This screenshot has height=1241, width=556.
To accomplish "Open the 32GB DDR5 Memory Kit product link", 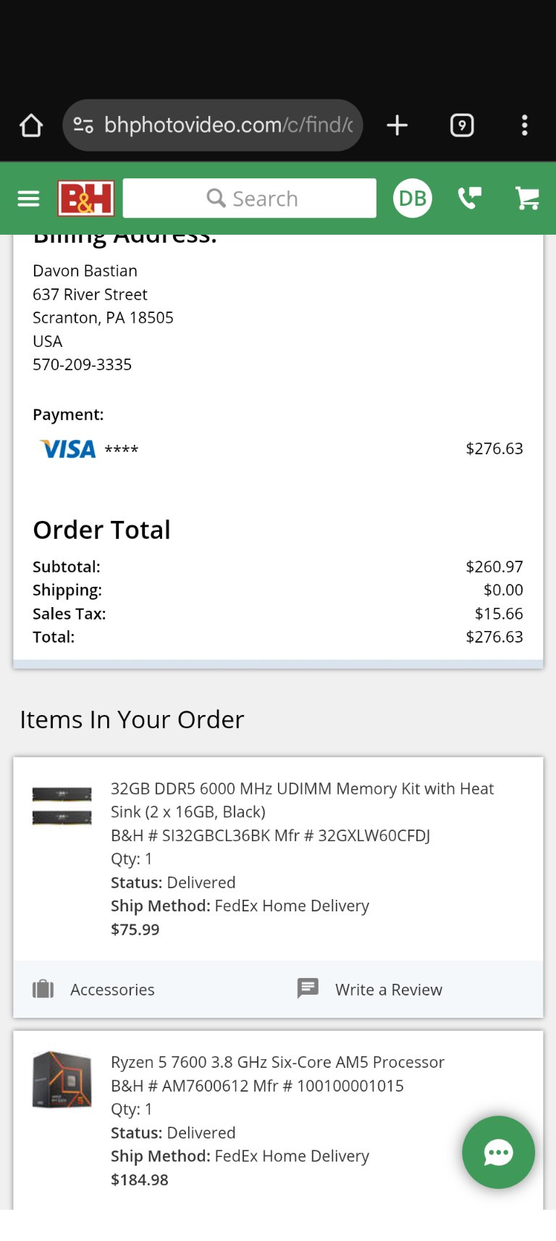I will [302, 800].
